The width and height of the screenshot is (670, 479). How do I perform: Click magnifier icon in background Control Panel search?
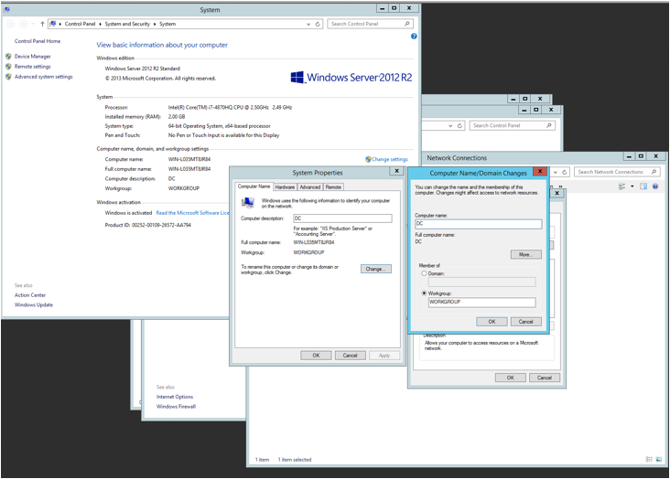[x=549, y=125]
